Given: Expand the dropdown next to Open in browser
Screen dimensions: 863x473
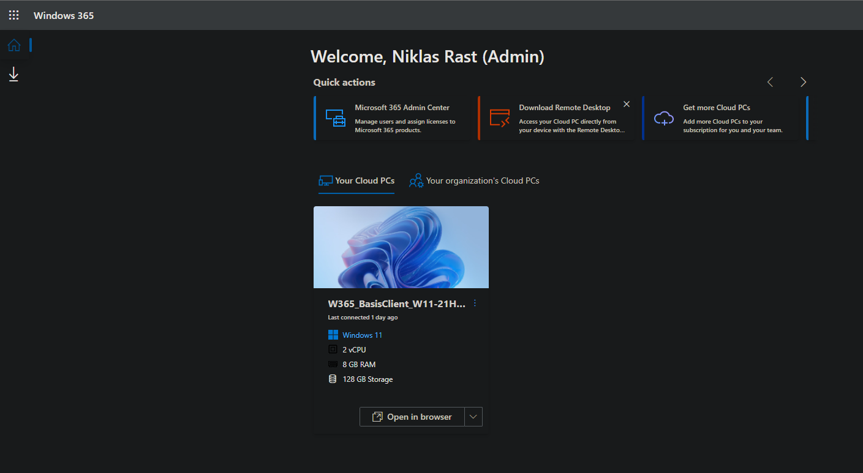Looking at the screenshot, I should 473,417.
